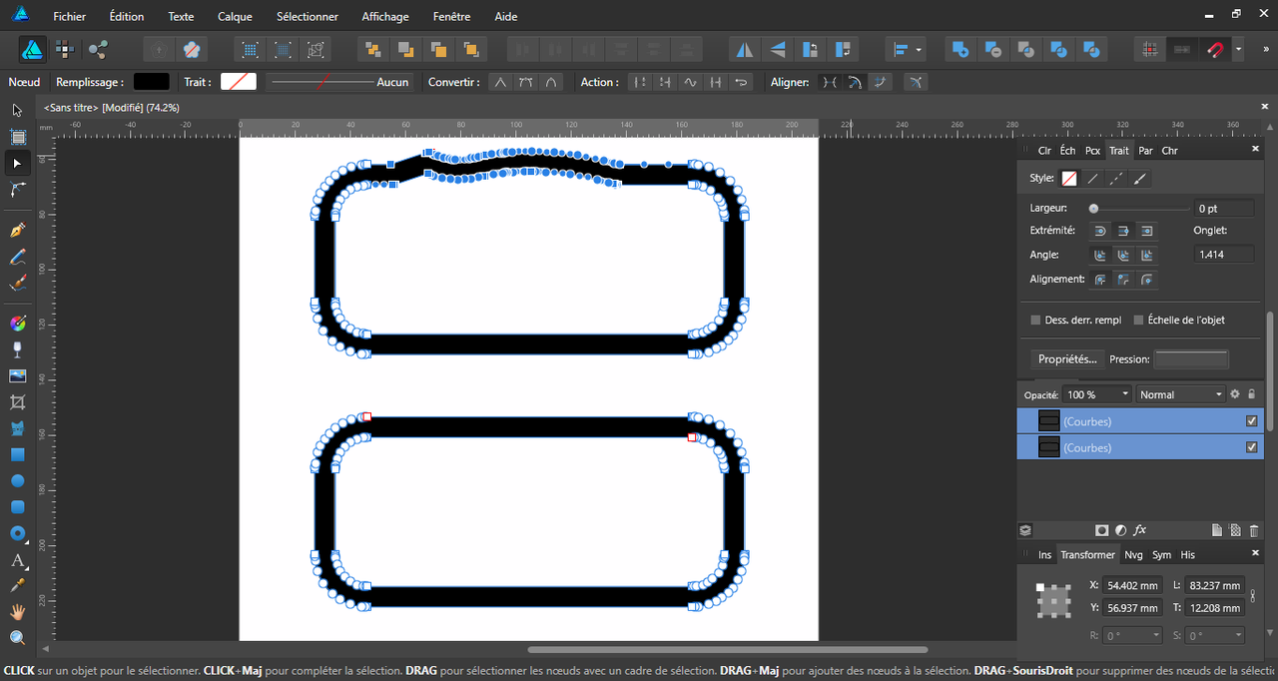The height and width of the screenshot is (681, 1278).
Task: Select the Rectangle shape tool
Action: [x=17, y=454]
